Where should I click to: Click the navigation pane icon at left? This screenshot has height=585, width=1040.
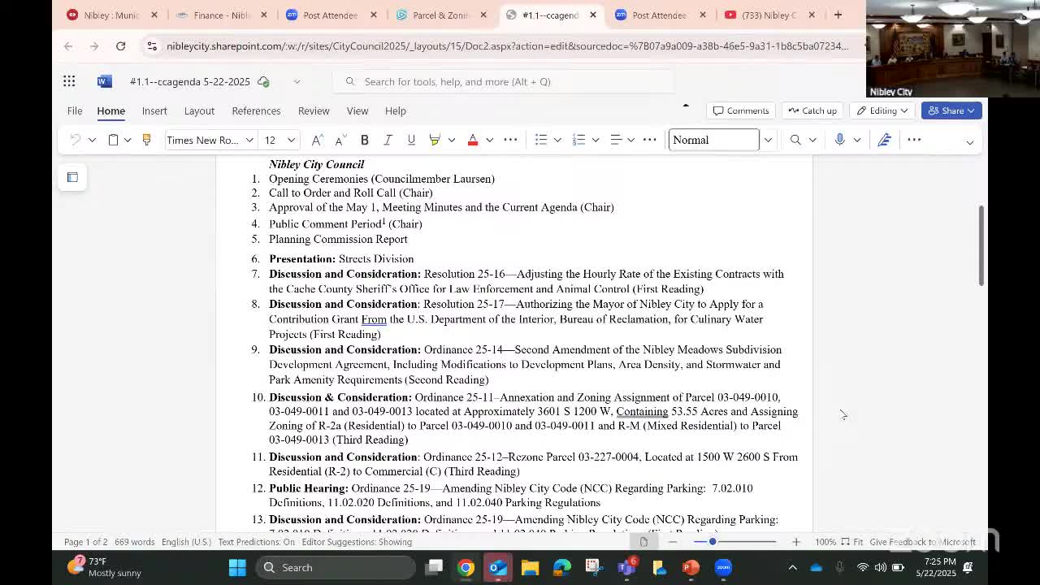coord(72,177)
